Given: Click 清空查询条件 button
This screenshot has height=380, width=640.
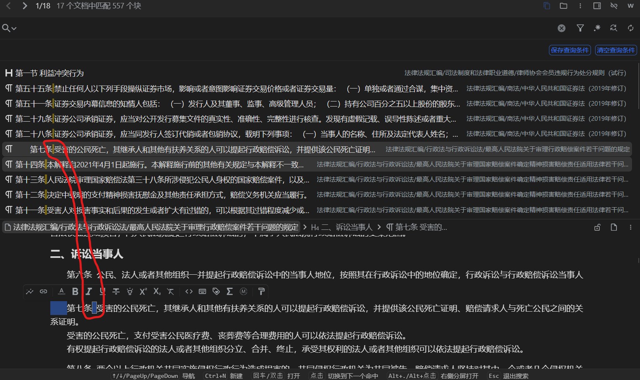Looking at the screenshot, I should click(616, 50).
